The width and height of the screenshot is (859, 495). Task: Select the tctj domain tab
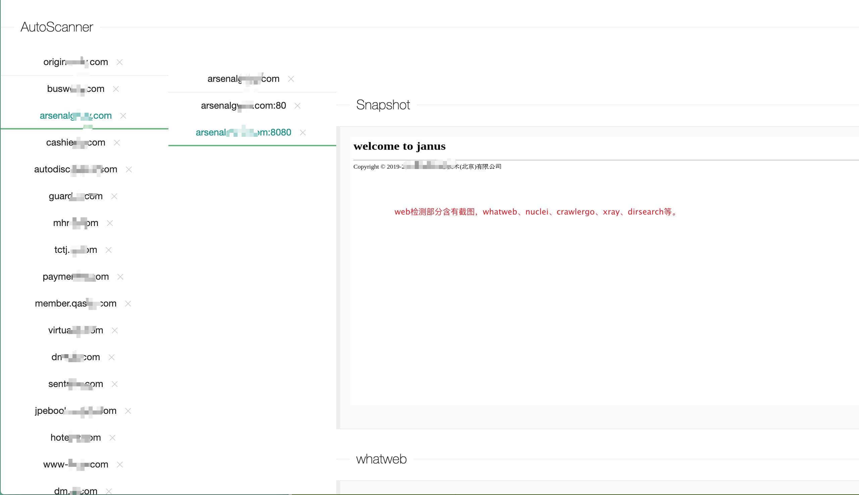pos(75,250)
